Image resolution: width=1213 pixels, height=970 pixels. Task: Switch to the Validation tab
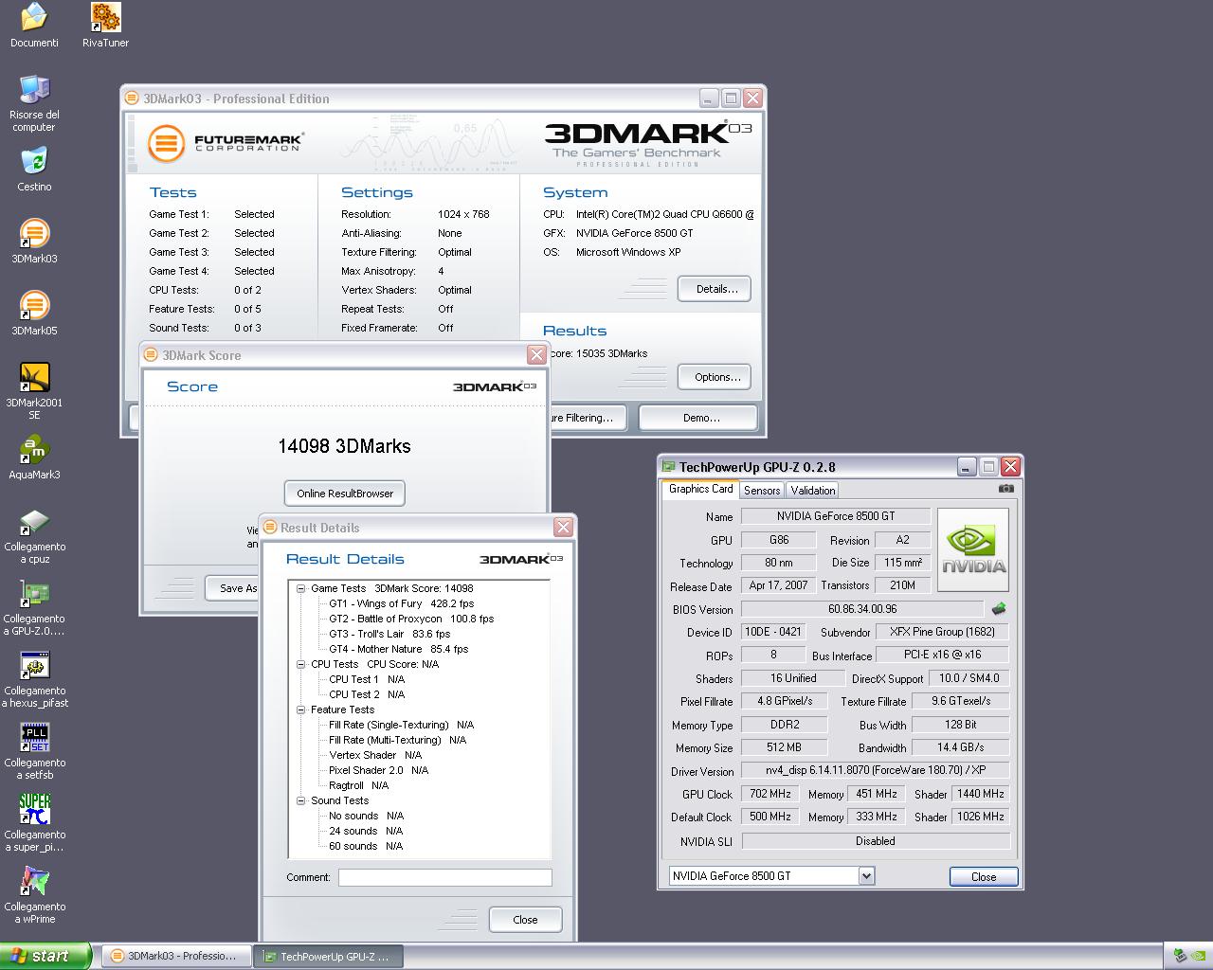[x=813, y=490]
